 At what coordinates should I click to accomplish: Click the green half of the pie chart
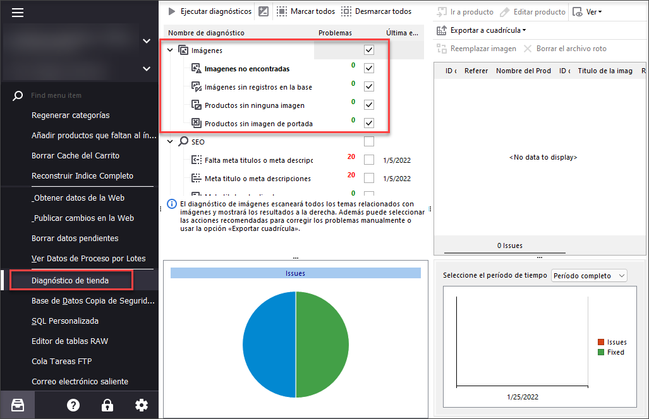click(x=323, y=345)
